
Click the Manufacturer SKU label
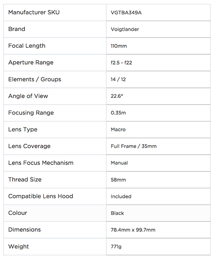(x=34, y=12)
